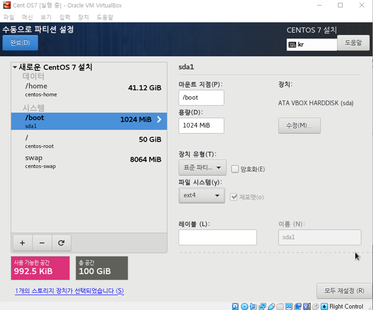
Task: Select the /boot sda1 partition row
Action: 89,121
